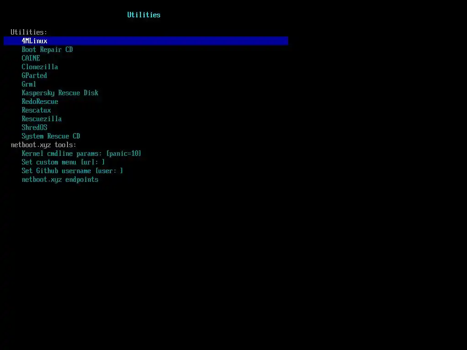Screen dimensions: 467x350
Task: Click the Utilities title at top
Action: coord(144,15)
